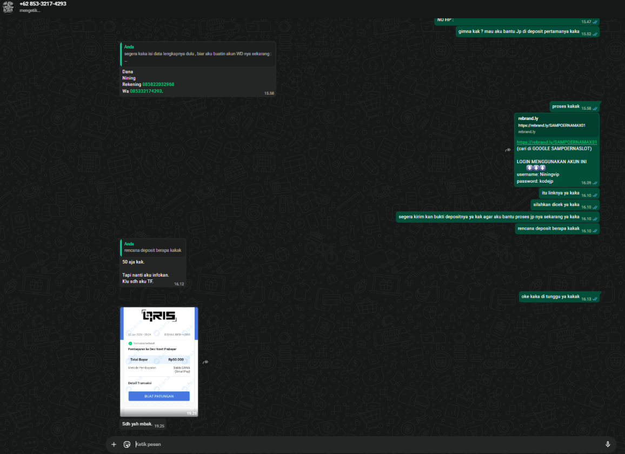Image resolution: width=625 pixels, height=454 pixels.
Task: Select the "Sdh yah mbak." message
Action: click(x=143, y=424)
